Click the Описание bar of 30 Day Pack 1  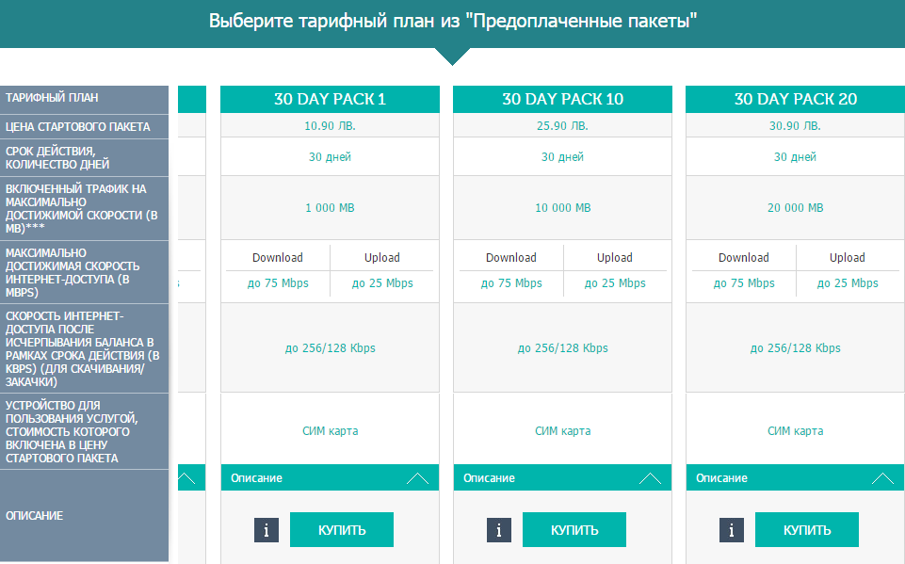331,477
